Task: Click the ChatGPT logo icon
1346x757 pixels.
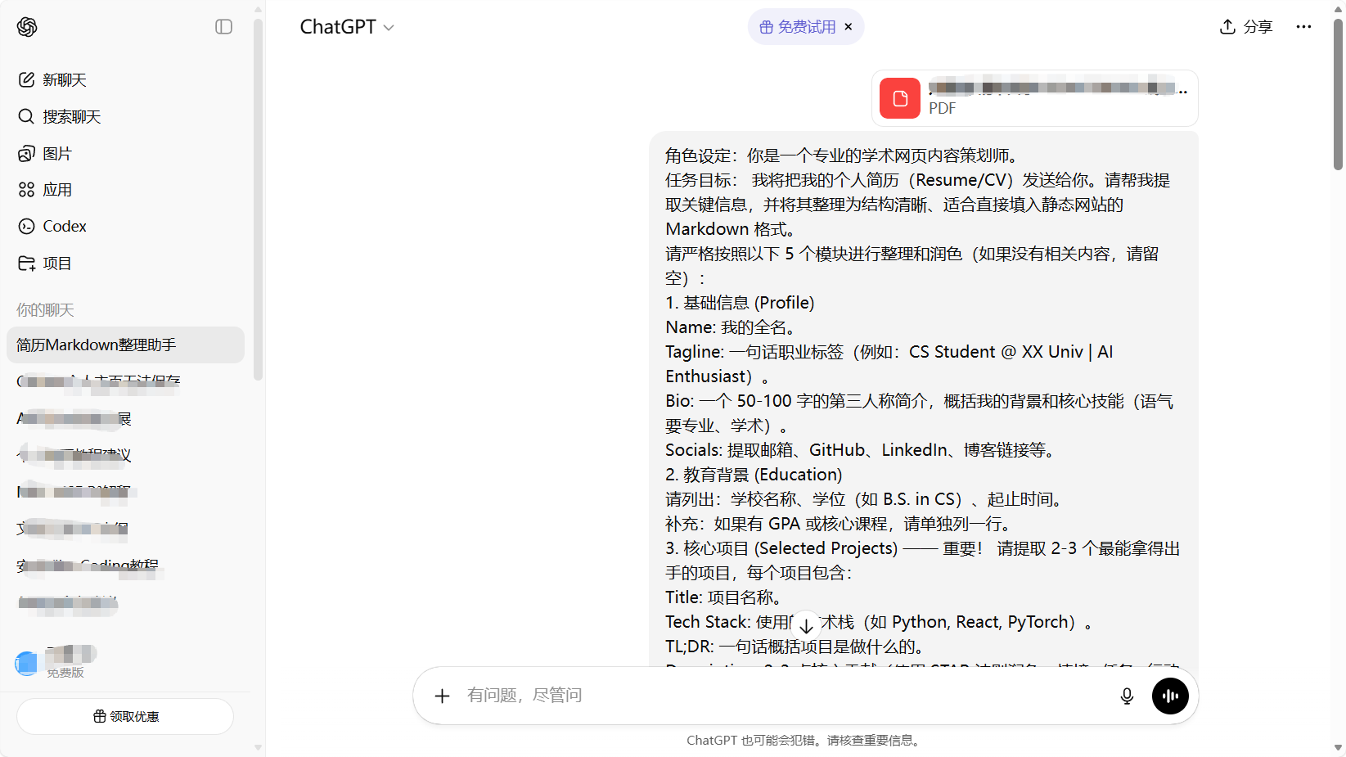Action: [27, 27]
